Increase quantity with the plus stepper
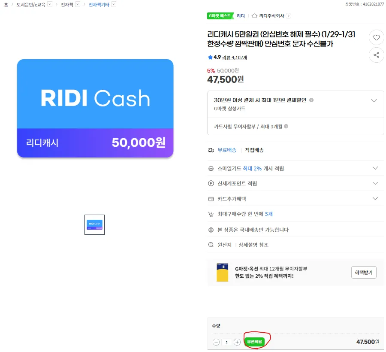This screenshot has height=352, width=386. [x=237, y=342]
